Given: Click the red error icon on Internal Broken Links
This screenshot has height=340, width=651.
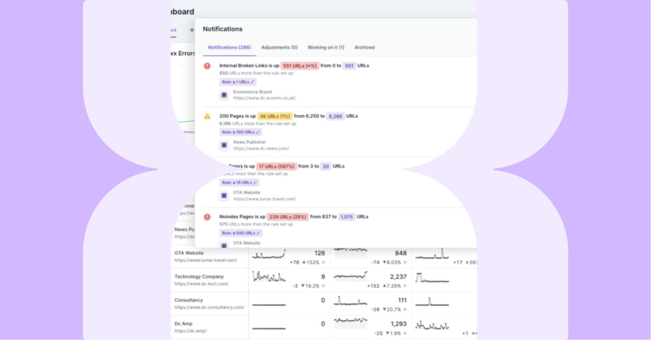Looking at the screenshot, I should [x=207, y=66].
